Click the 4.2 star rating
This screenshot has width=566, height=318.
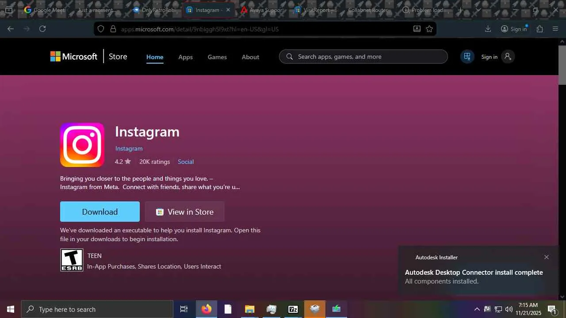(x=123, y=162)
